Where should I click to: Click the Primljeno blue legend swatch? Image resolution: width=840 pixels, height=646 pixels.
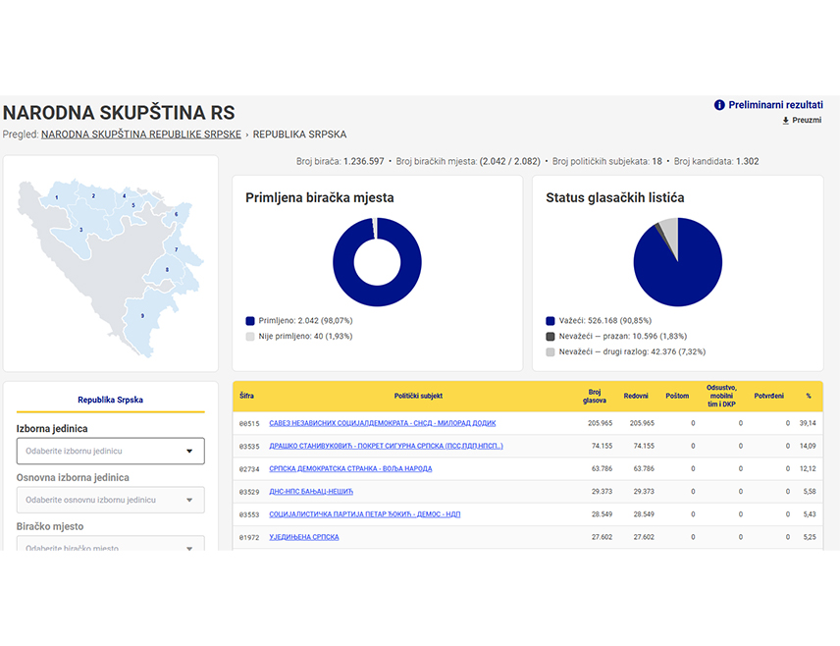point(250,321)
